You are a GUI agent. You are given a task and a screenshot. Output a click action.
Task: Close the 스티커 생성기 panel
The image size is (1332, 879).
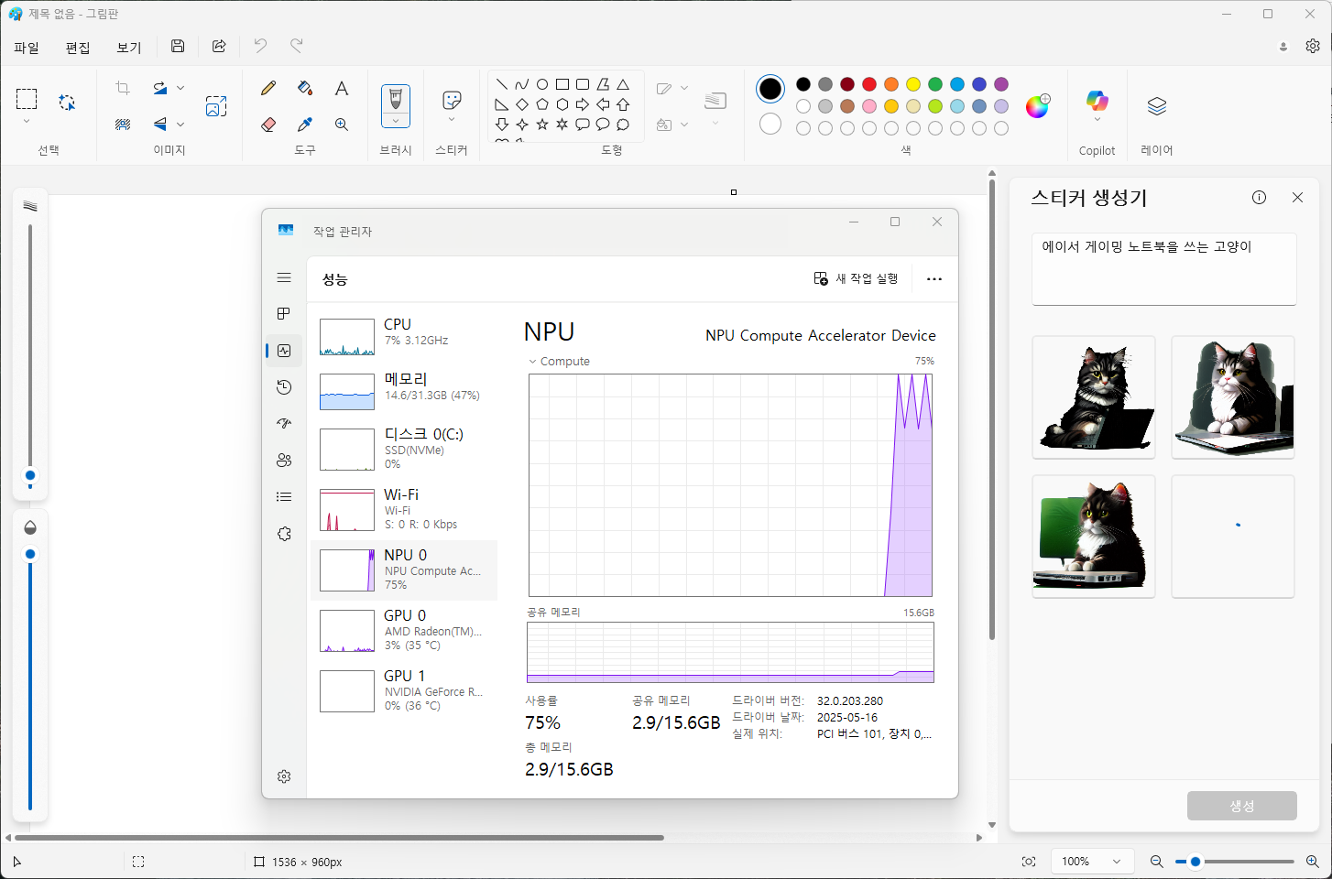[1297, 198]
